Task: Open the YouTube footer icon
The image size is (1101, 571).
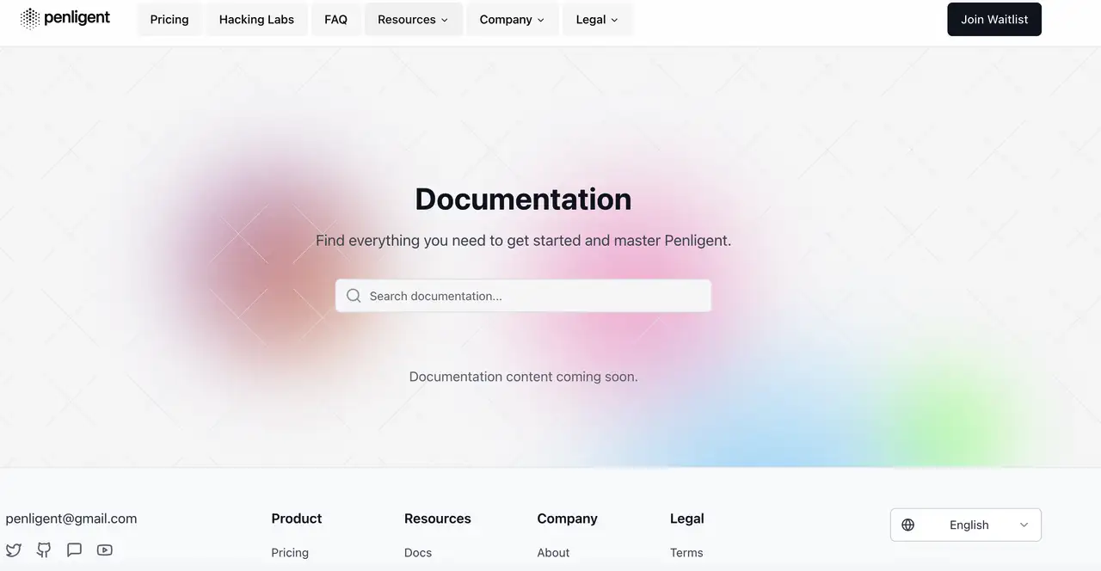Action: point(105,550)
